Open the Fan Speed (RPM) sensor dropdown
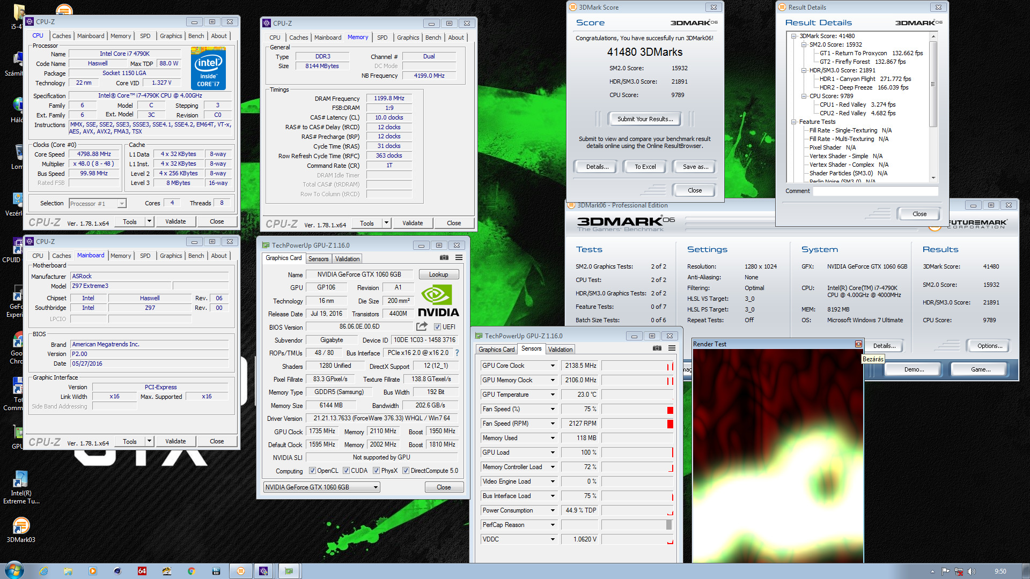Image resolution: width=1030 pixels, height=579 pixels. pos(553,424)
